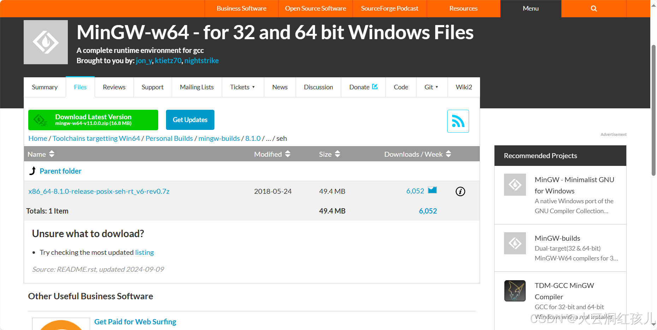
Task: Open Home breadcrumb link
Action: pyautogui.click(x=38, y=138)
